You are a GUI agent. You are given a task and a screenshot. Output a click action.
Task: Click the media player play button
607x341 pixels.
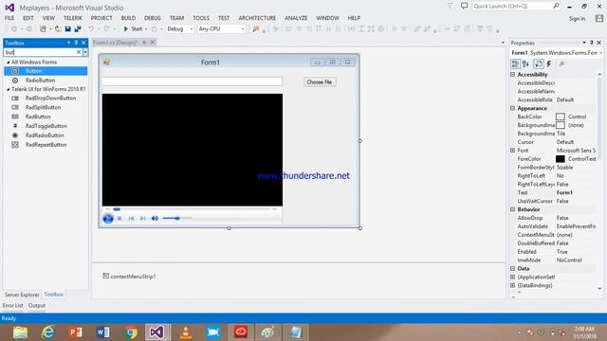pyautogui.click(x=108, y=219)
